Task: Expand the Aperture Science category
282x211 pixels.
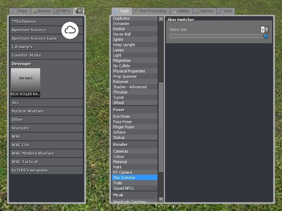Action: coord(47,30)
